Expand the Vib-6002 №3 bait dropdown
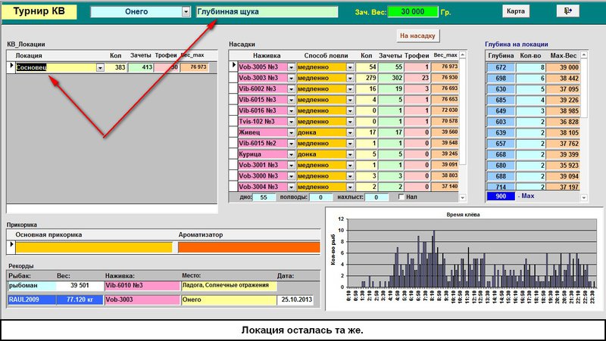Image resolution: width=606 pixels, height=341 pixels. pyautogui.click(x=291, y=88)
